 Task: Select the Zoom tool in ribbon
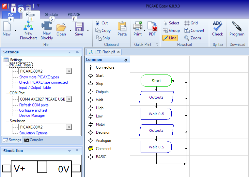(193, 38)
